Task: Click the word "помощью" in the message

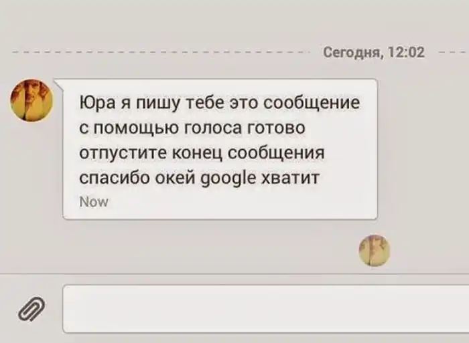Action: [136, 128]
